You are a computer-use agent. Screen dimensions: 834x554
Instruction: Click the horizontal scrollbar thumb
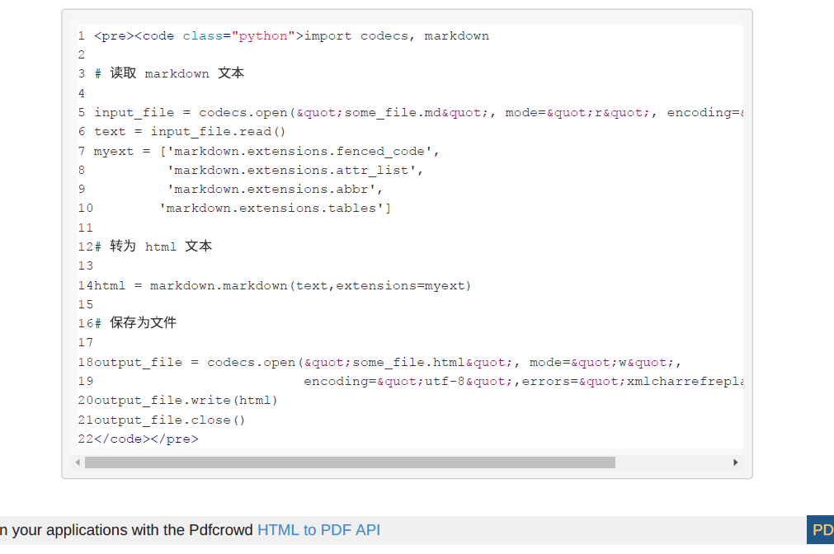[x=350, y=462]
